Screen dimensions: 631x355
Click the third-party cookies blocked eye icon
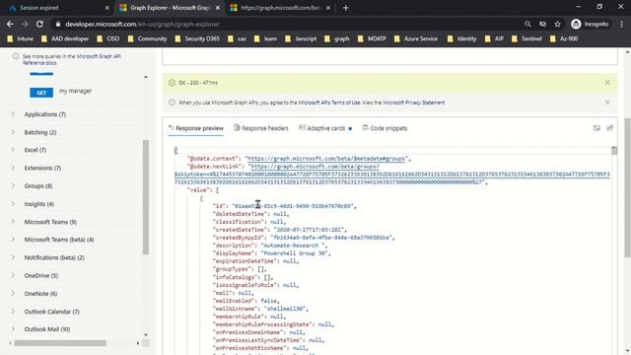542,24
